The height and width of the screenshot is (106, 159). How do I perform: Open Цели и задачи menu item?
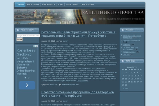[87, 4]
